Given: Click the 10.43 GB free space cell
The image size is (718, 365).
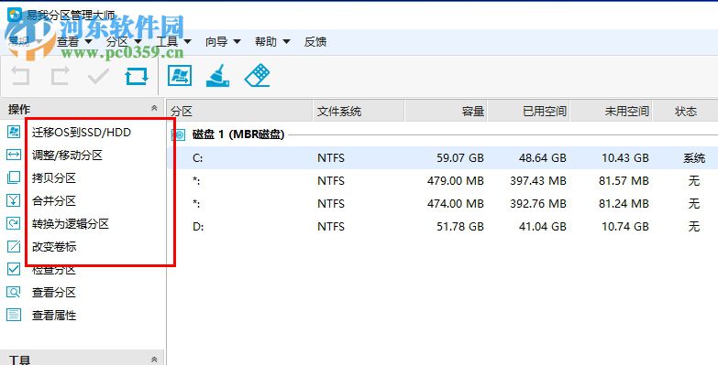Looking at the screenshot, I should pos(624,158).
